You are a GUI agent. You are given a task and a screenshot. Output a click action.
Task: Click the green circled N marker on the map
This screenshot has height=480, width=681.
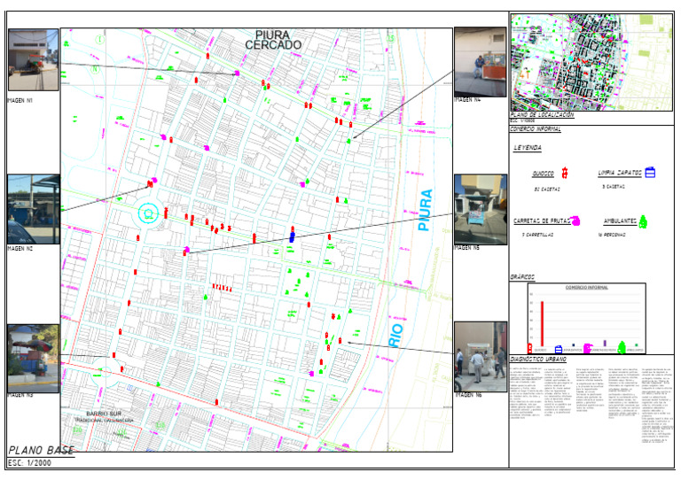(x=95, y=68)
